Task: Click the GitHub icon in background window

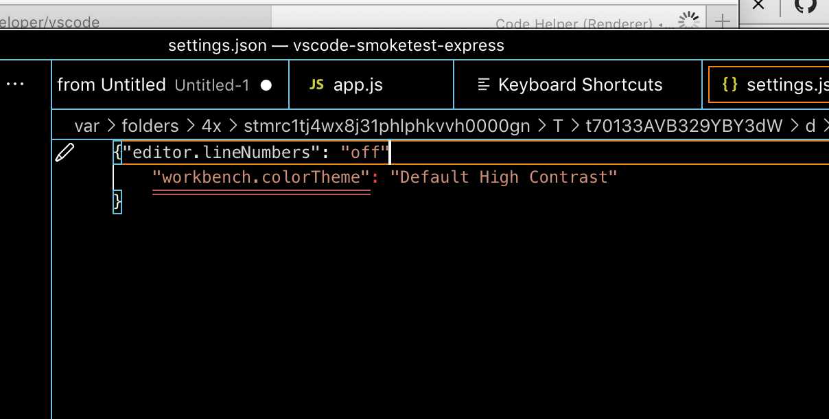Action: click(x=806, y=6)
